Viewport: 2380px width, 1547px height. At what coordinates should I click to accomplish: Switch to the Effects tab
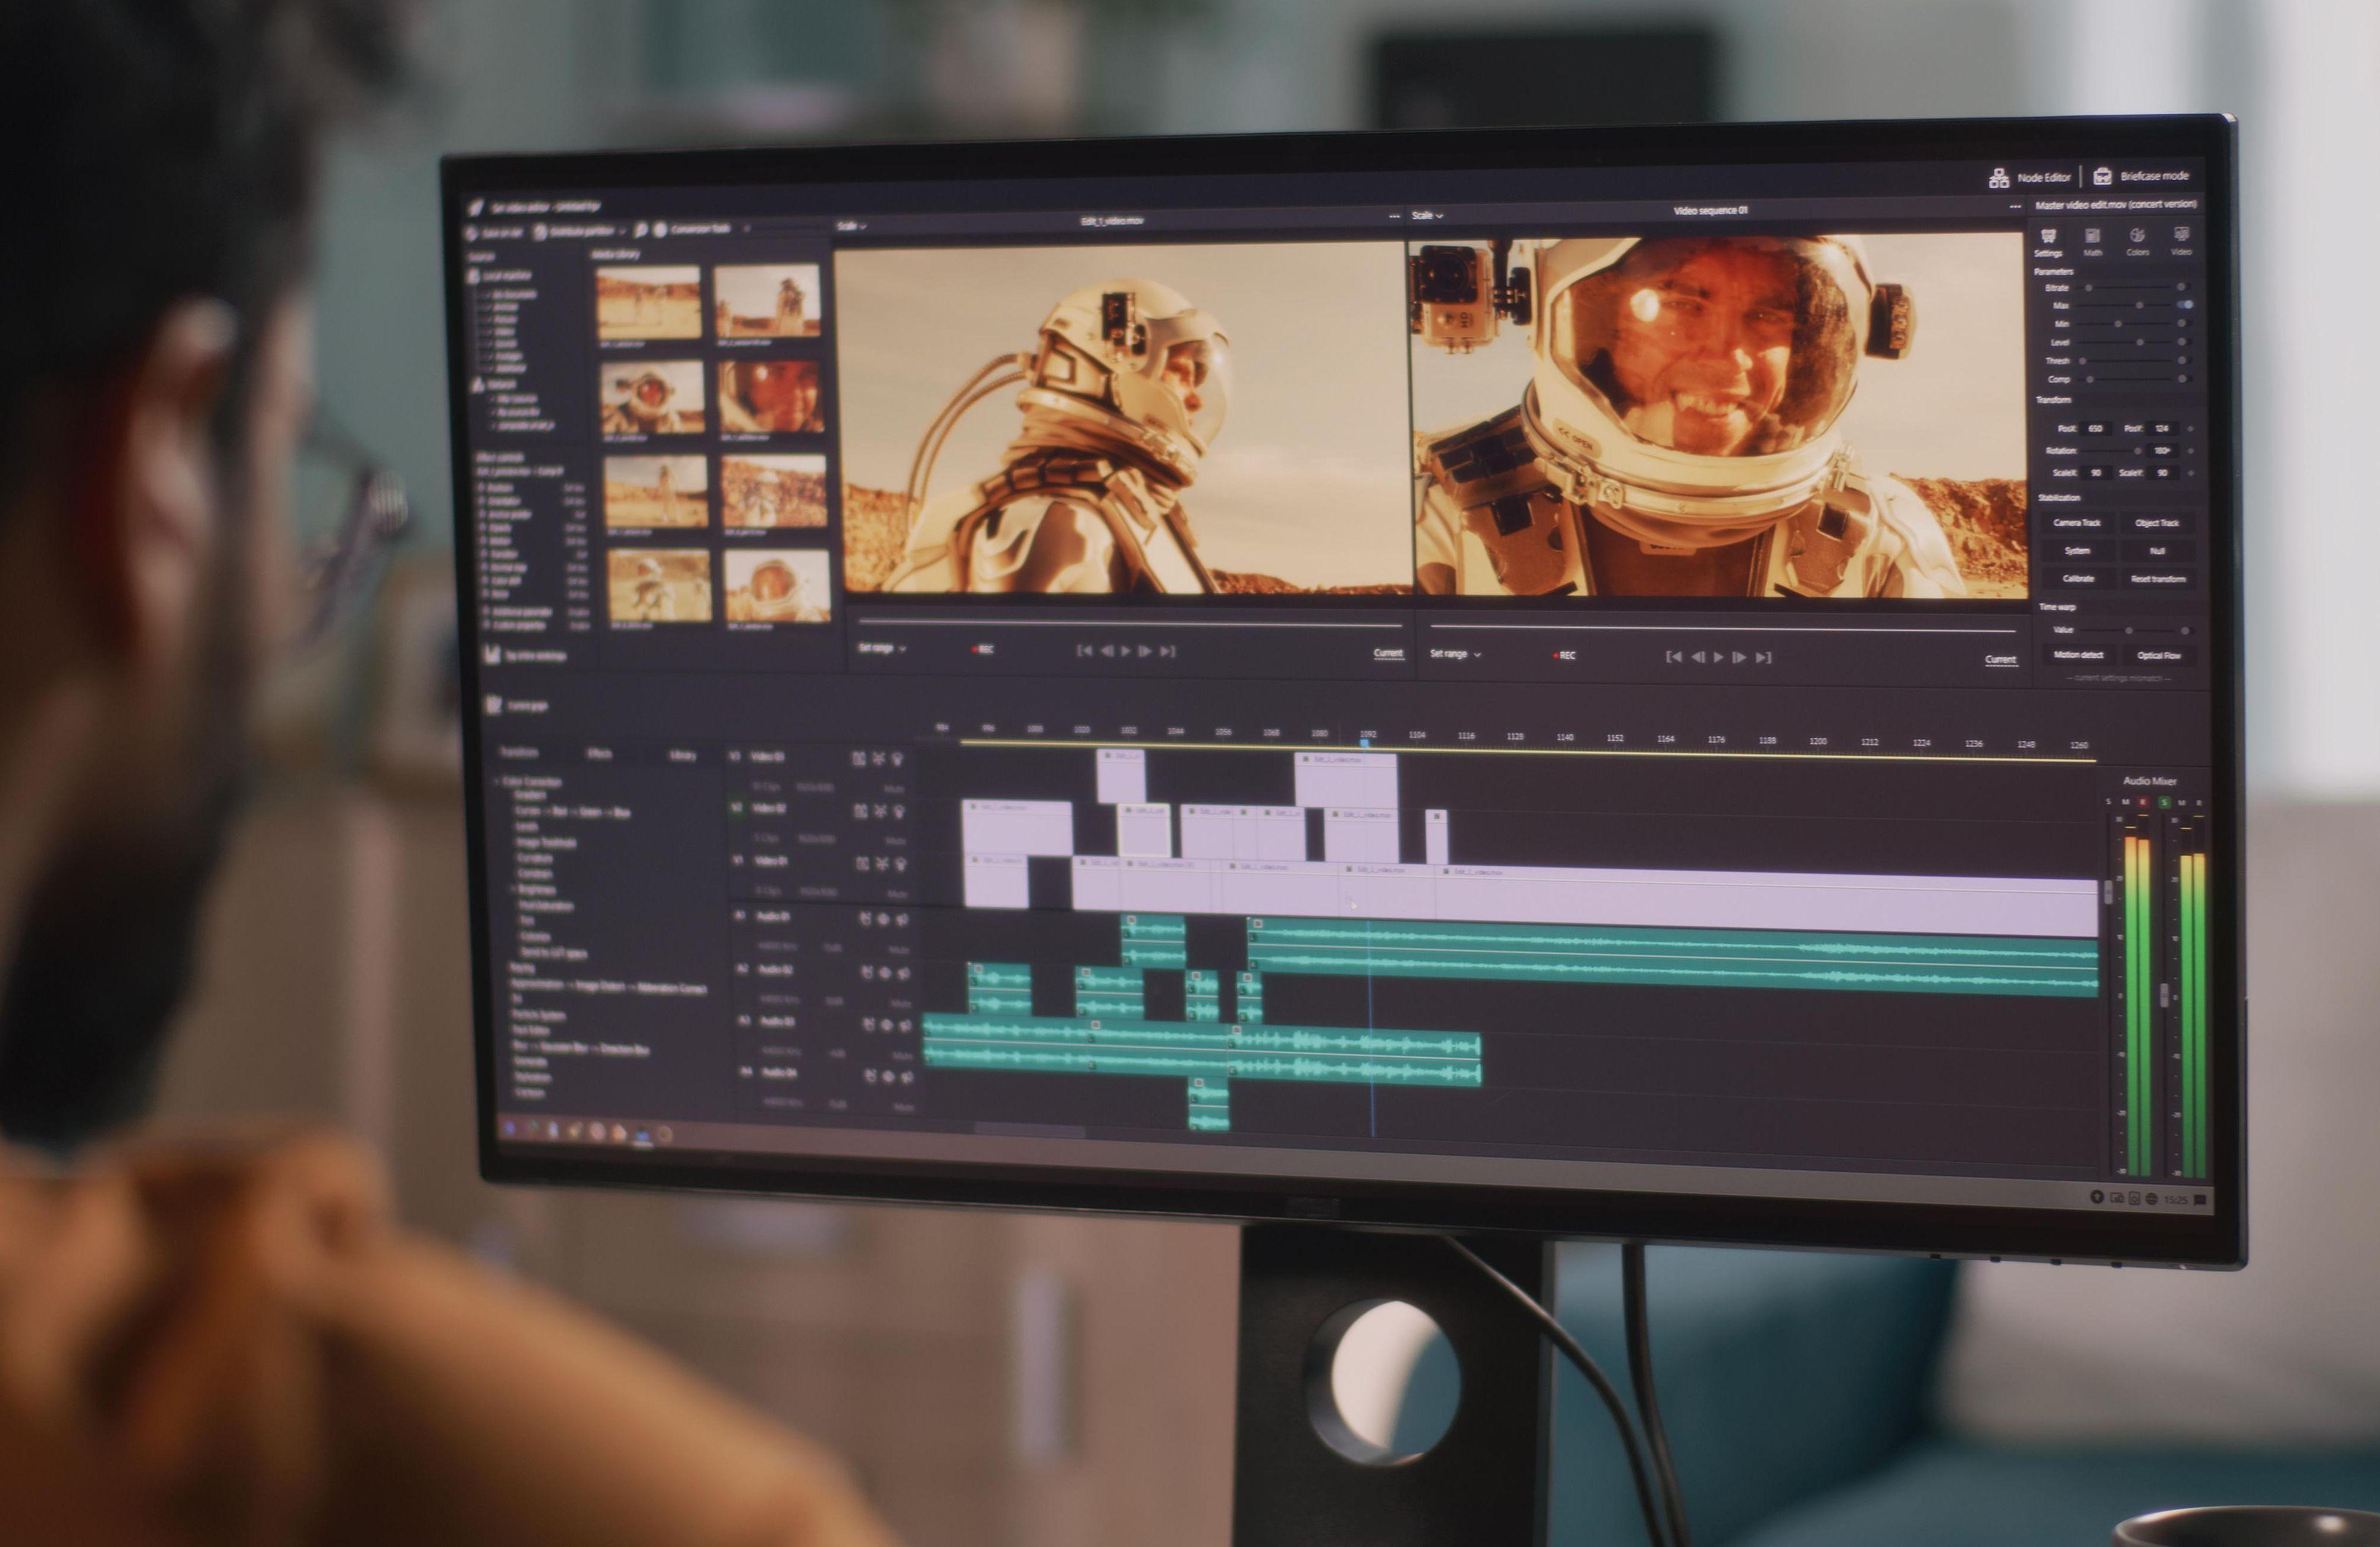[x=599, y=753]
